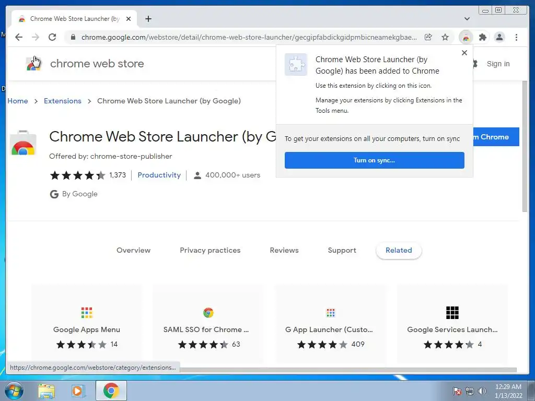This screenshot has width=535, height=401.
Task: Click the chrome web store logo
Action: (x=85, y=64)
